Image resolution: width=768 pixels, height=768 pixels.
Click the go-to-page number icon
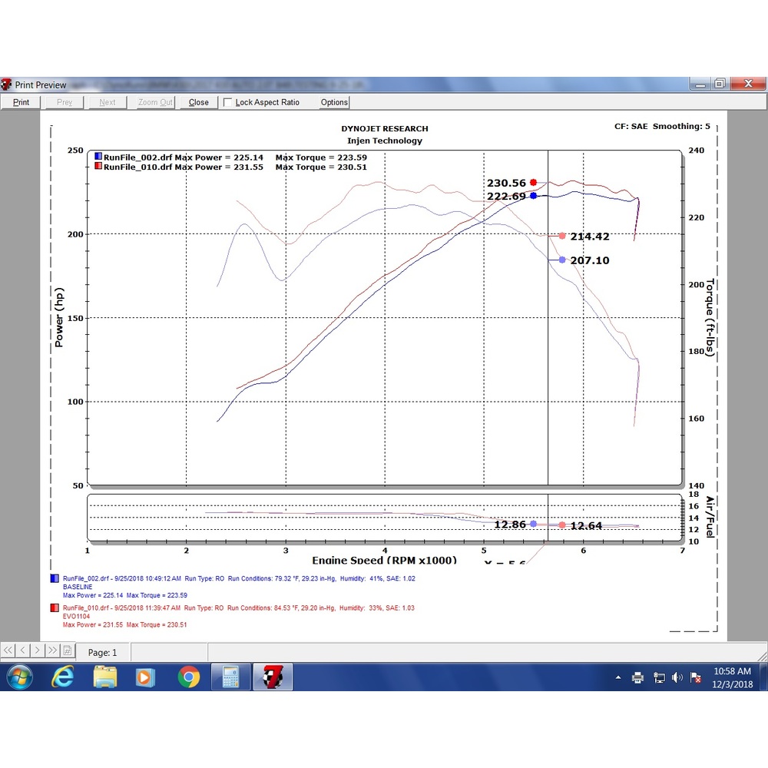[x=67, y=650]
